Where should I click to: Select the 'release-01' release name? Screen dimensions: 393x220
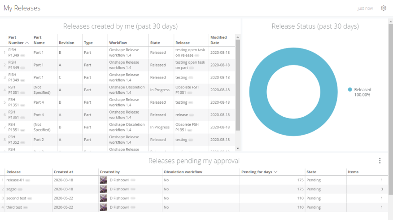tap(15, 180)
